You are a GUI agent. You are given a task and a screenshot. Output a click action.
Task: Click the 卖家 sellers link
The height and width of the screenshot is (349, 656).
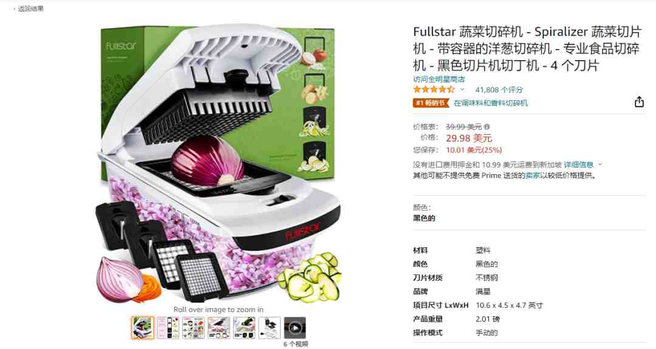click(x=532, y=175)
